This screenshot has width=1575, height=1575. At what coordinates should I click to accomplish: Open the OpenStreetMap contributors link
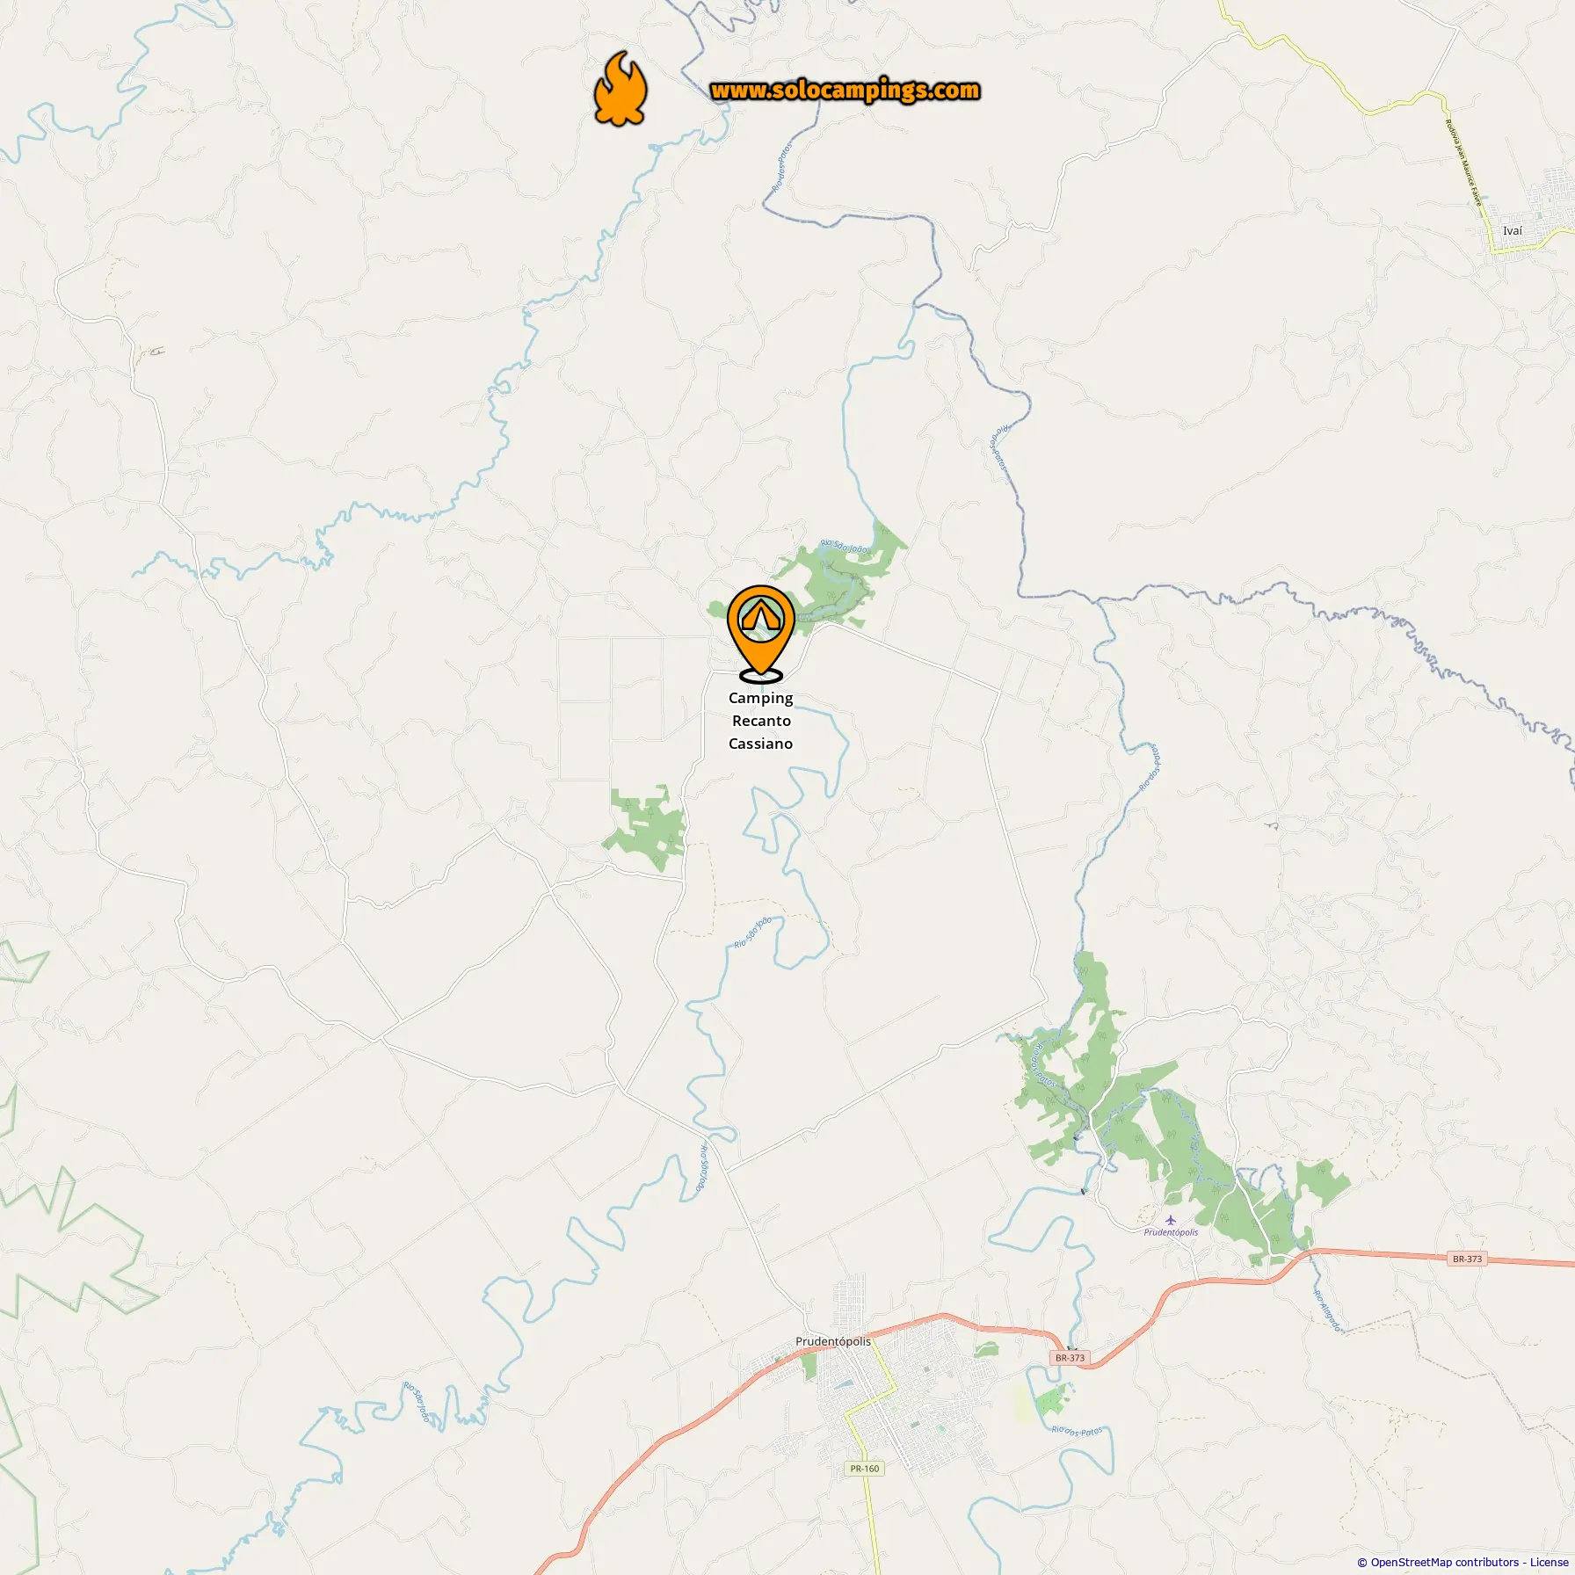[1445, 1562]
